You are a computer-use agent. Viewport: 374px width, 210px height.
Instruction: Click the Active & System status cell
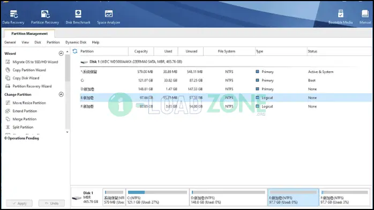320,72
